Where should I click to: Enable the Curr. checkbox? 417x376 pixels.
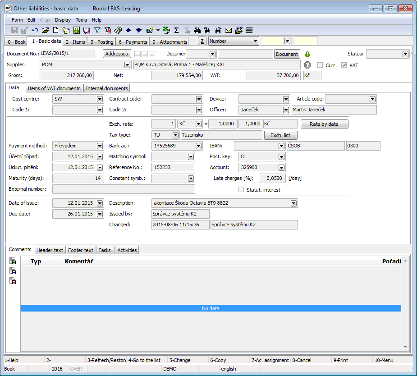[x=320, y=65]
